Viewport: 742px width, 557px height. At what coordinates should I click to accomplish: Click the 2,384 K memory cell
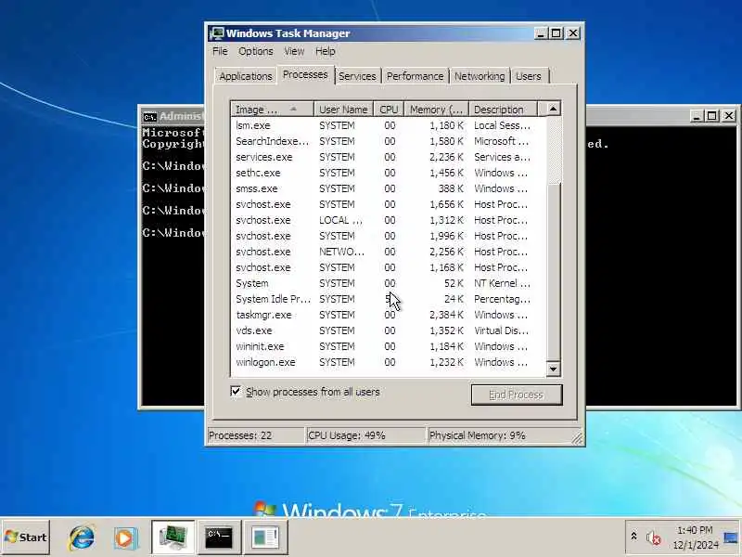click(446, 315)
